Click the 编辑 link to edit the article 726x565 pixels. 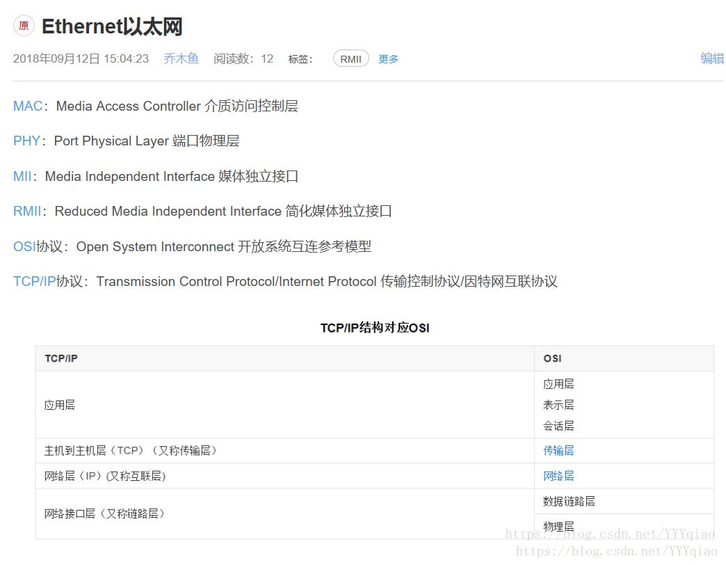(713, 58)
